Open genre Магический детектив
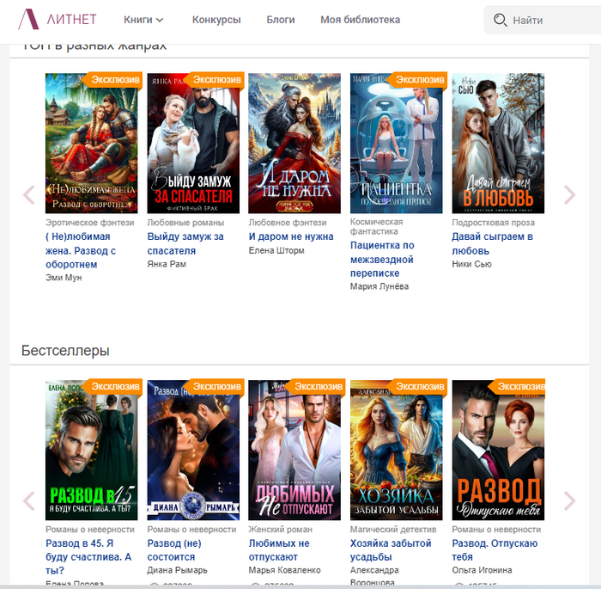601x589 pixels. click(x=393, y=530)
